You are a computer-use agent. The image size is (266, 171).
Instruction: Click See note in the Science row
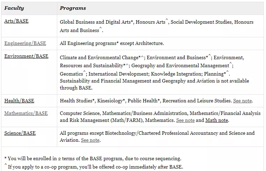tap(90, 140)
